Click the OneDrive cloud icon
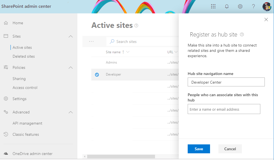274x160 pixels. tap(6, 154)
